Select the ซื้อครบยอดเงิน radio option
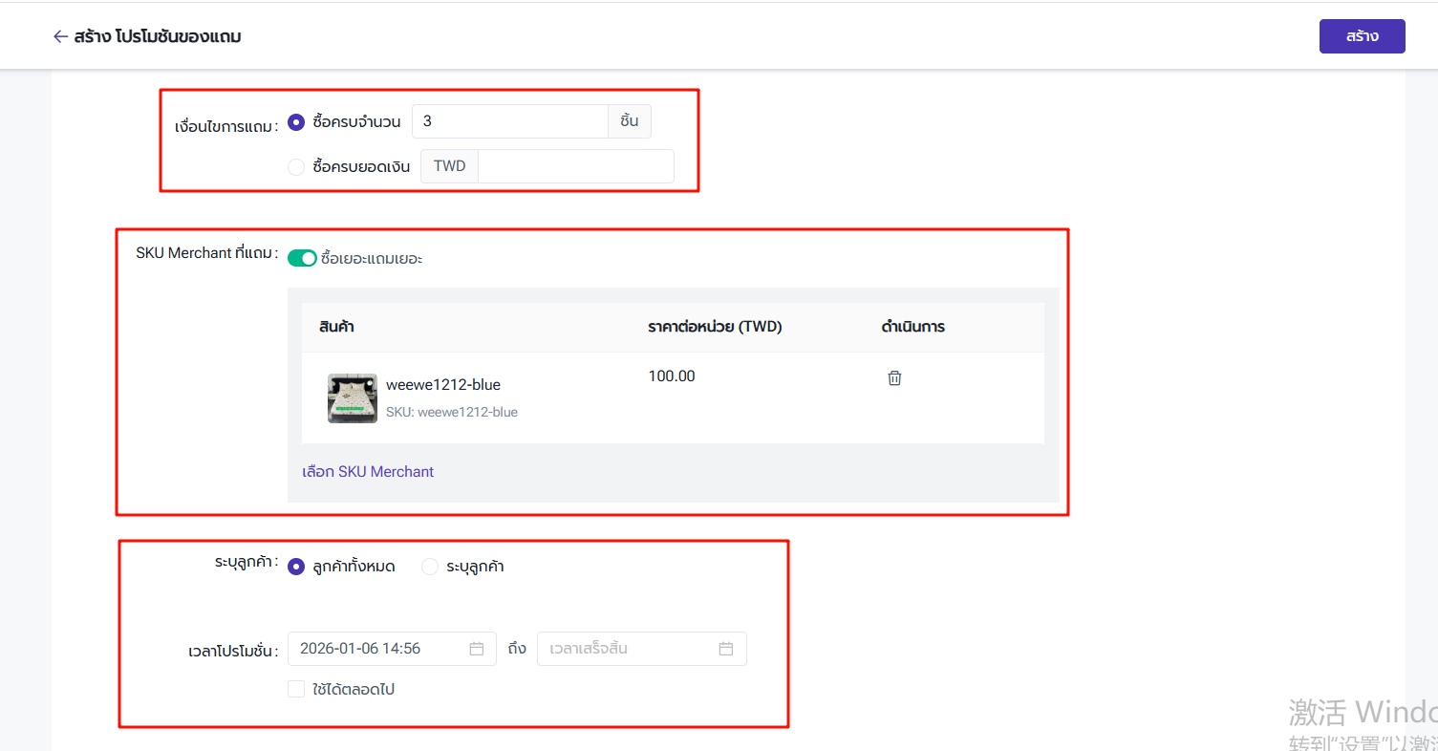 click(296, 166)
